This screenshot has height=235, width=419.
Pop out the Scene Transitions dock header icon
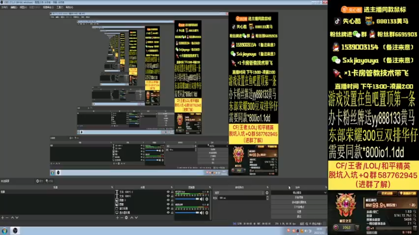coord(268,187)
